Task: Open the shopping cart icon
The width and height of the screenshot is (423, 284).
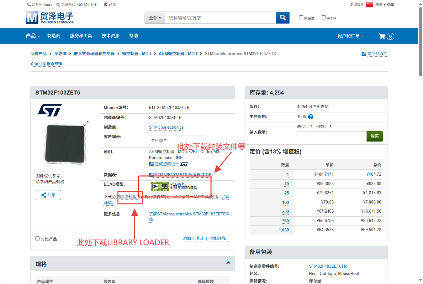Action: (382, 36)
